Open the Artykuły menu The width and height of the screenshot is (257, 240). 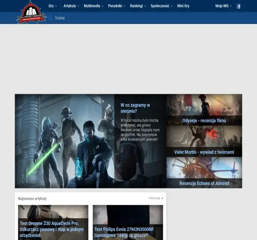[x=70, y=6]
